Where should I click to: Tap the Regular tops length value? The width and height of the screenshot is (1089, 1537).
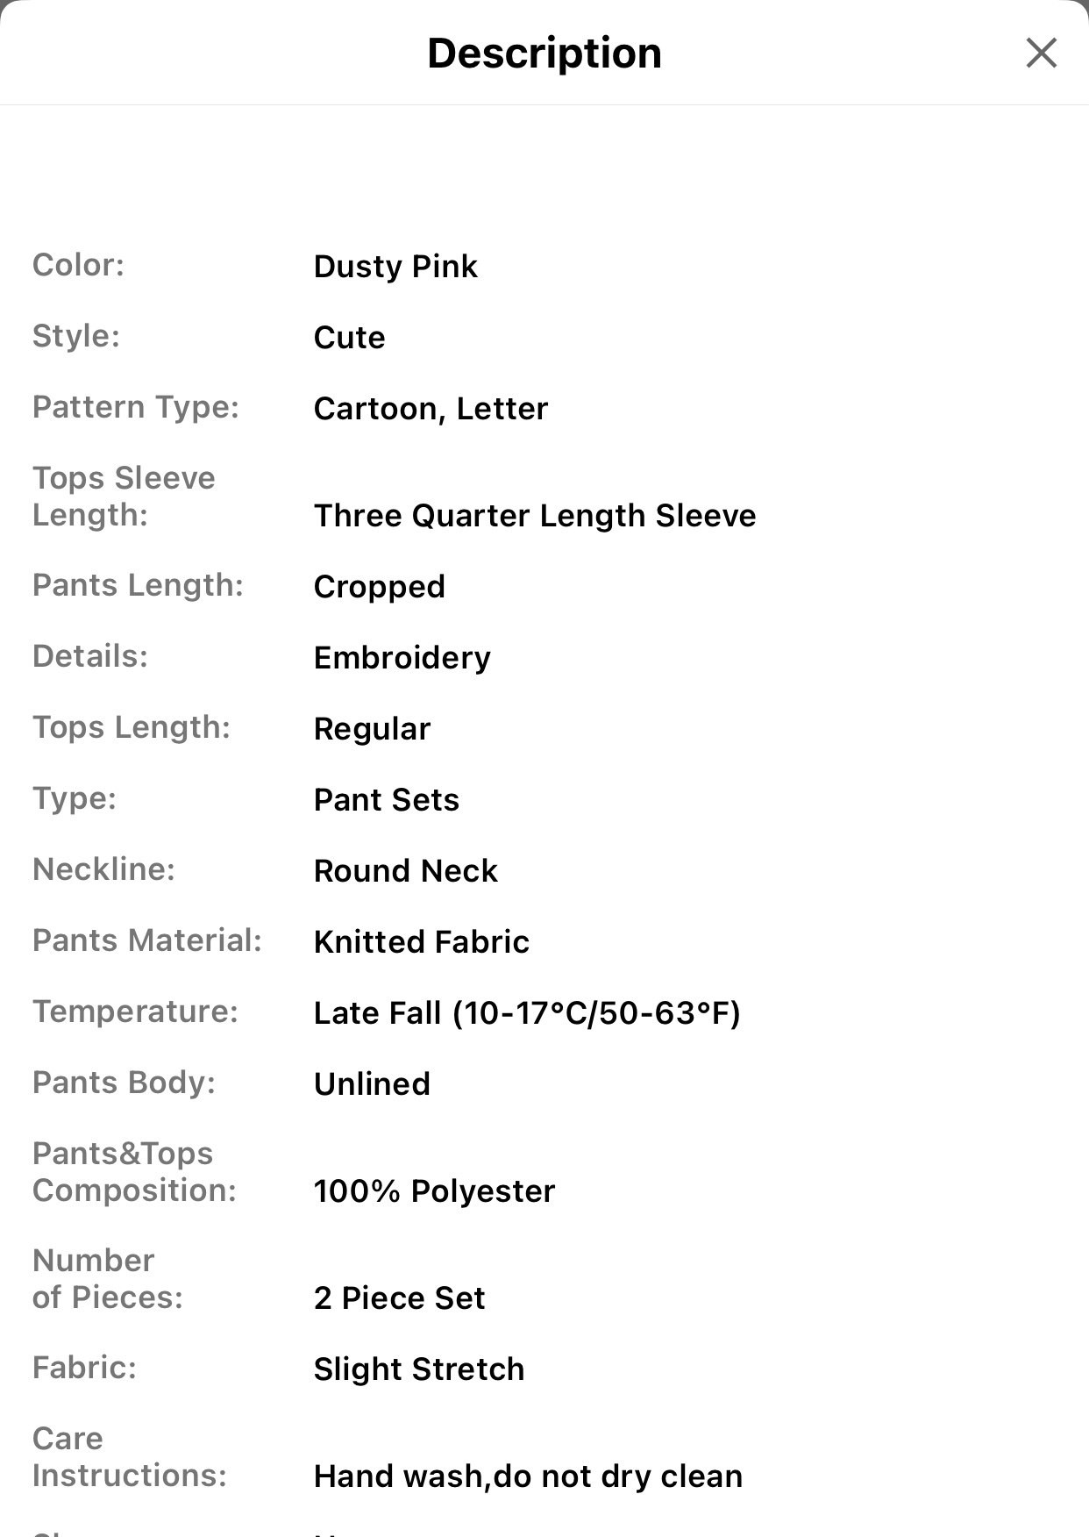[x=372, y=729]
